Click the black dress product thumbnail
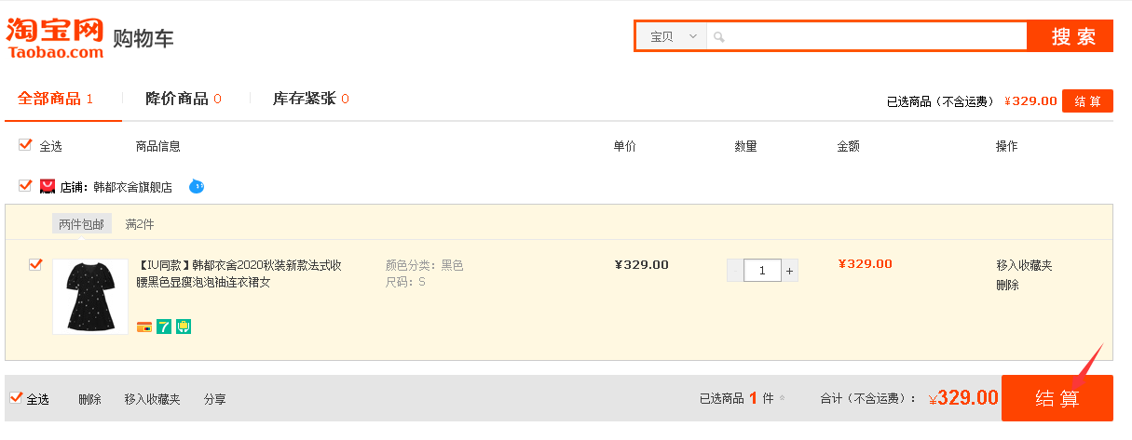Image resolution: width=1132 pixels, height=440 pixels. pos(89,297)
